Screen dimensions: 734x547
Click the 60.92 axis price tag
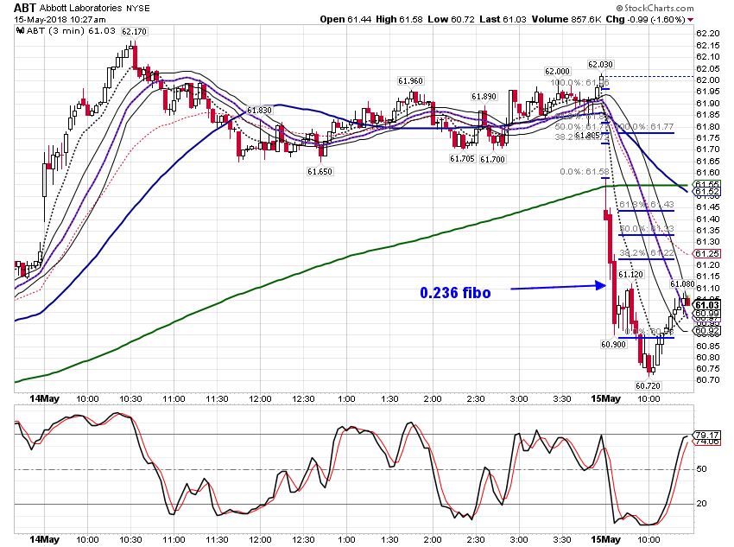tap(707, 331)
